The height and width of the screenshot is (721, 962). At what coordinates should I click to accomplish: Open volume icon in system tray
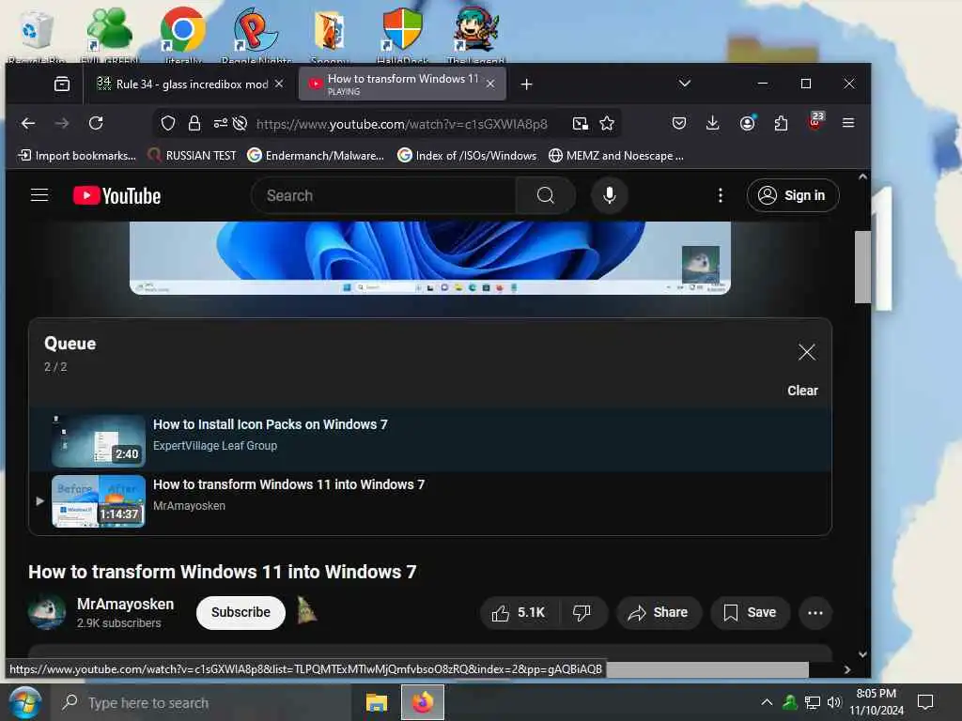tap(834, 702)
